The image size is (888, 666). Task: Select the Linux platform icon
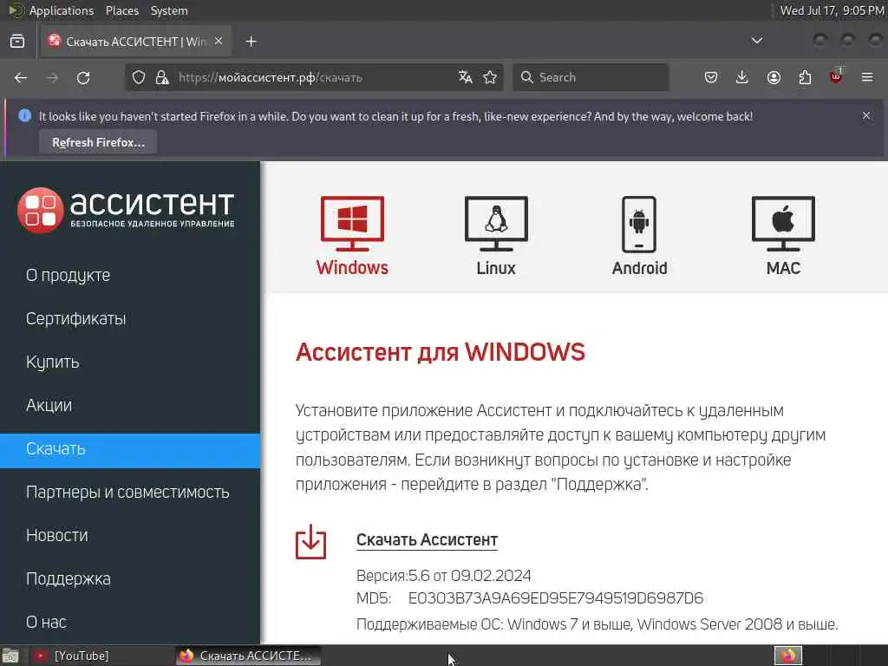pos(496,236)
